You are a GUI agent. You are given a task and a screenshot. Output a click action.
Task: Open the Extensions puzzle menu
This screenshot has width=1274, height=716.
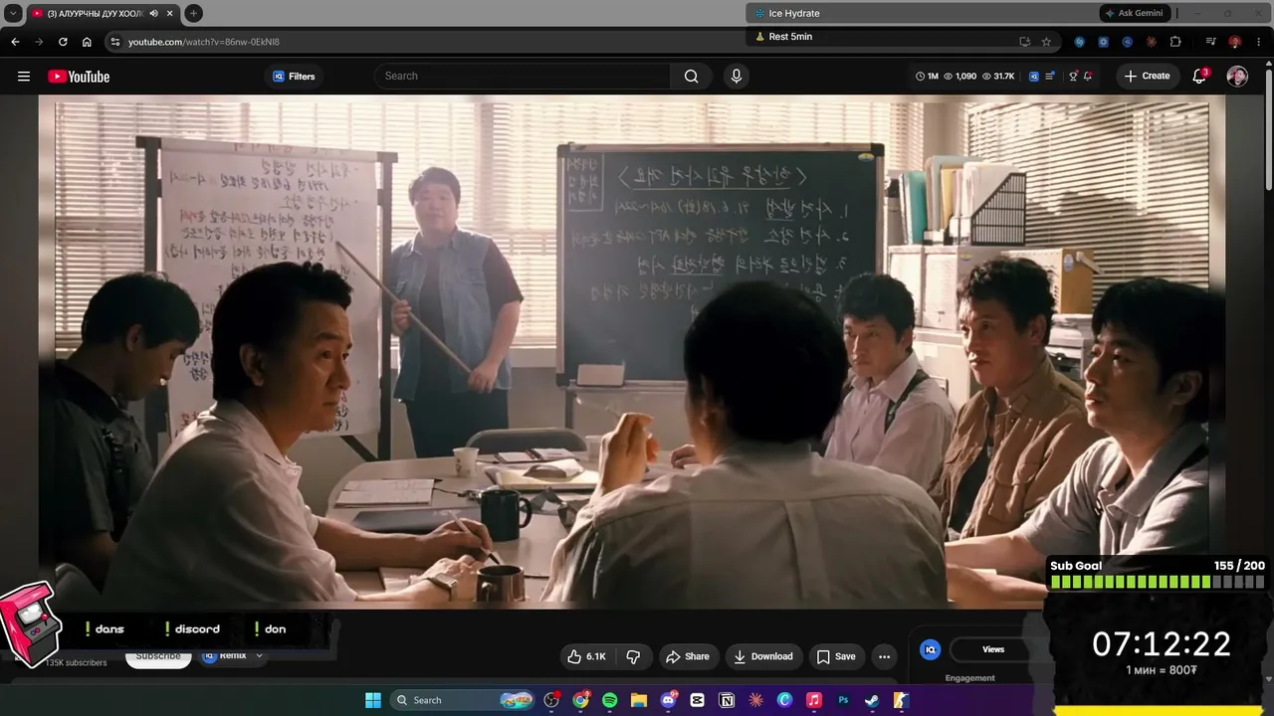(x=1175, y=42)
